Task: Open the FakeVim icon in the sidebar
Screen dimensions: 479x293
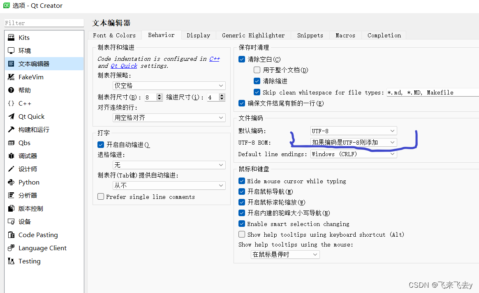Action: 11,77
